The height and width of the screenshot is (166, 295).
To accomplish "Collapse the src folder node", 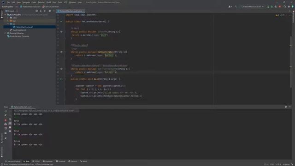I will click(x=8, y=24).
